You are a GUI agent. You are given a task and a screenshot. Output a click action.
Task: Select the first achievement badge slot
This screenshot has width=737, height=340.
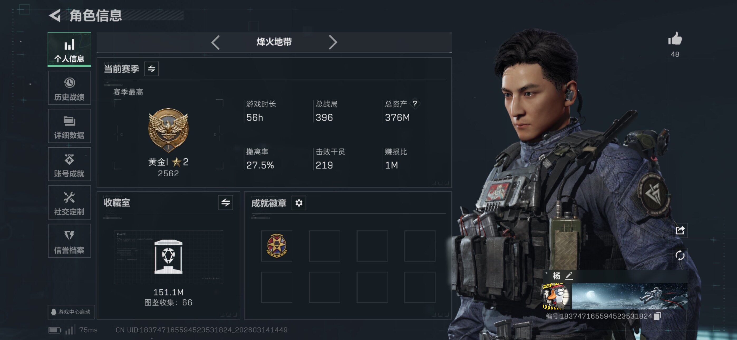coord(277,246)
